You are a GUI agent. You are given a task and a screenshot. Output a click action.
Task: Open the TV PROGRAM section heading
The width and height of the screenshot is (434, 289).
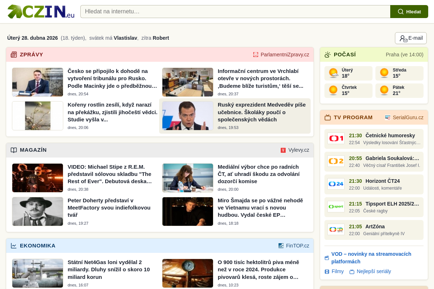[353, 117]
